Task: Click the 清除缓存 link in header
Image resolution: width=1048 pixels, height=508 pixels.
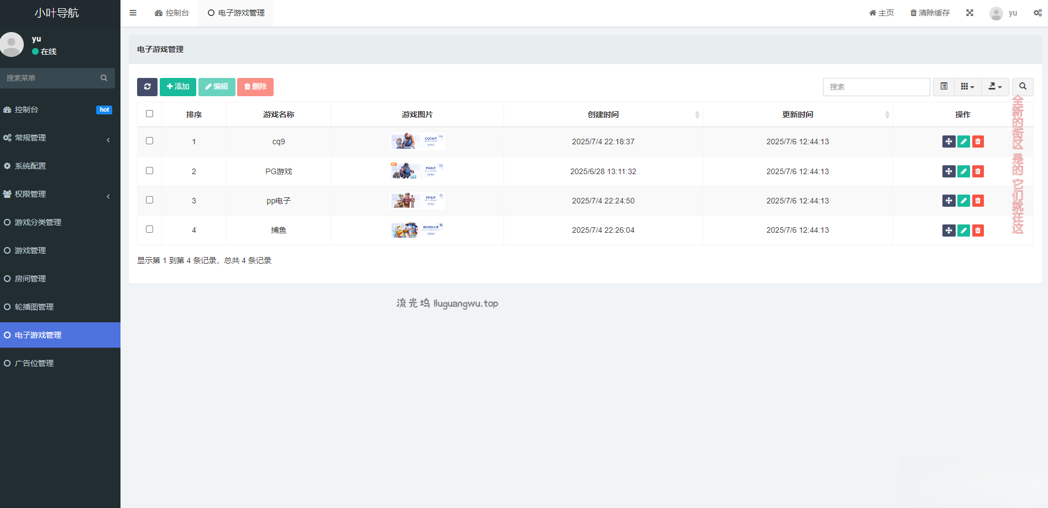Action: tap(930, 13)
